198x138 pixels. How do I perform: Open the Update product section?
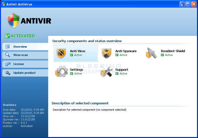(x=25, y=73)
